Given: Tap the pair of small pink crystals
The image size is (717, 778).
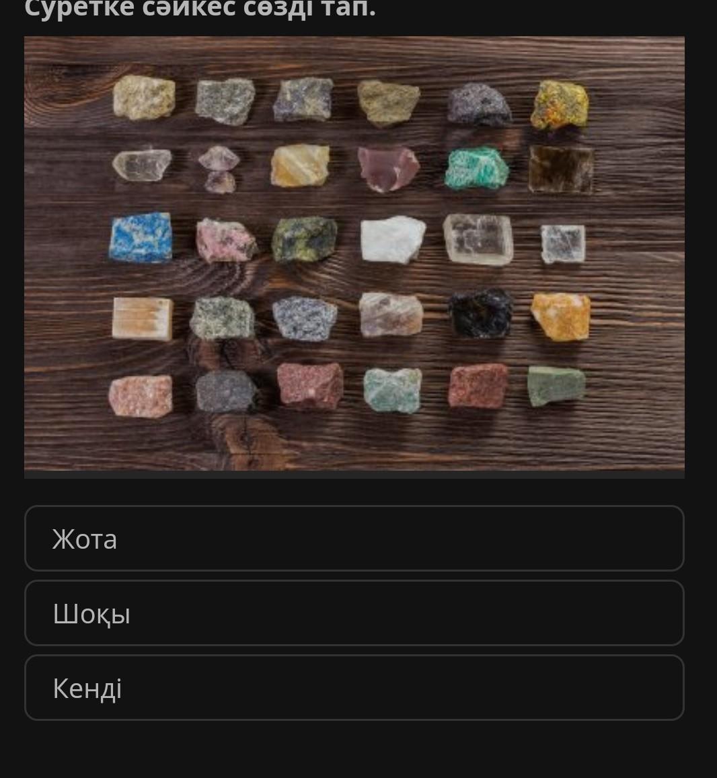Looking at the screenshot, I should pyautogui.click(x=219, y=169).
